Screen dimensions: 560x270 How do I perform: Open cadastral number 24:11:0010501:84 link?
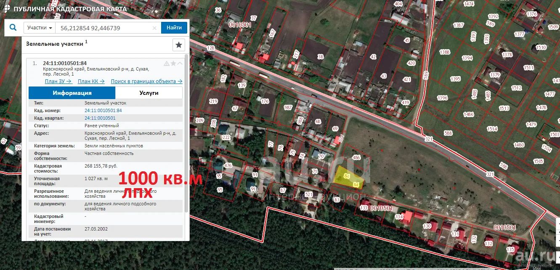tap(103, 110)
